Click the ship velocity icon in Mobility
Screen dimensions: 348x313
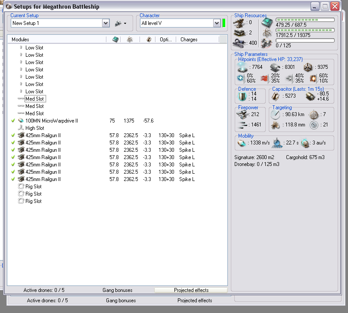point(242,143)
